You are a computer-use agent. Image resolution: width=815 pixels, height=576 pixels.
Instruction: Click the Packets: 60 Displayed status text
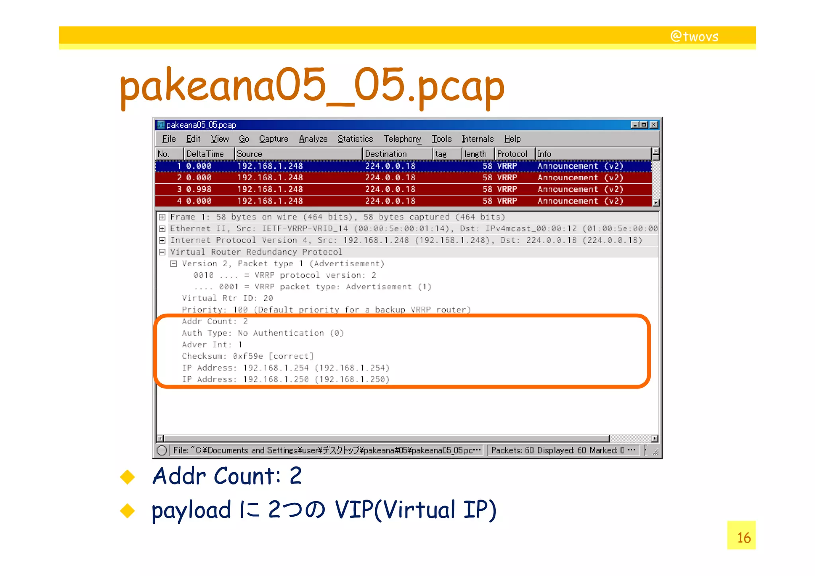pos(563,450)
